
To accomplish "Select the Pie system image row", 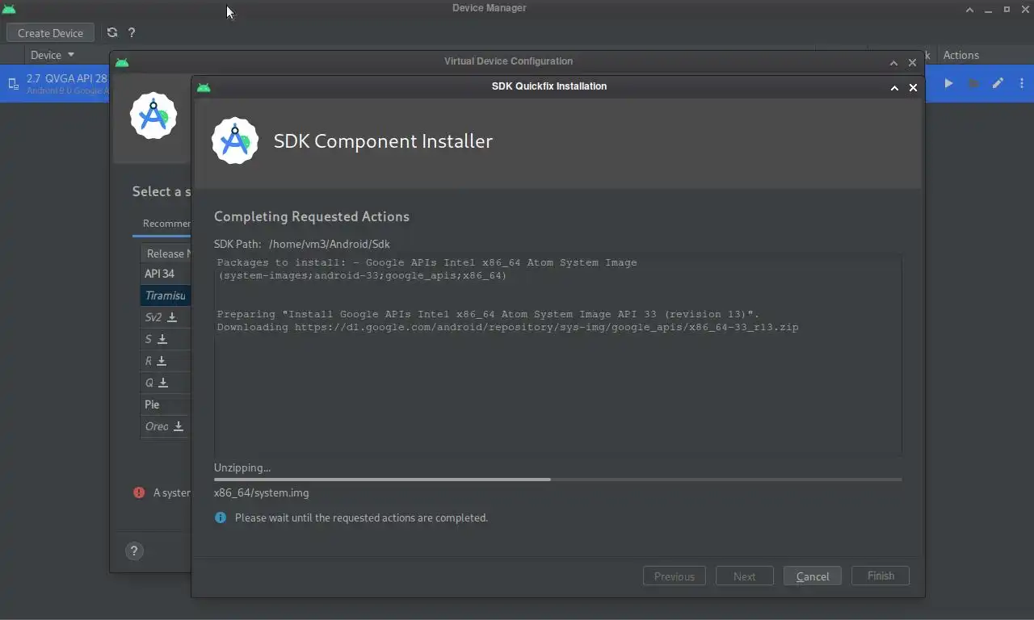I will click(x=166, y=404).
